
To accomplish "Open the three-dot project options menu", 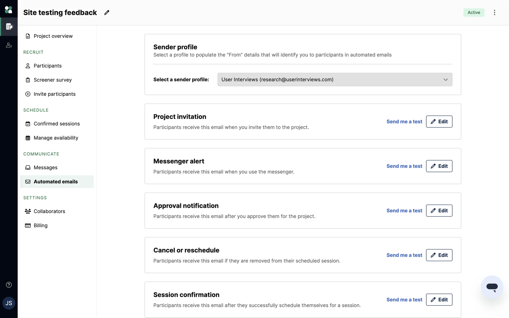I will click(x=494, y=12).
